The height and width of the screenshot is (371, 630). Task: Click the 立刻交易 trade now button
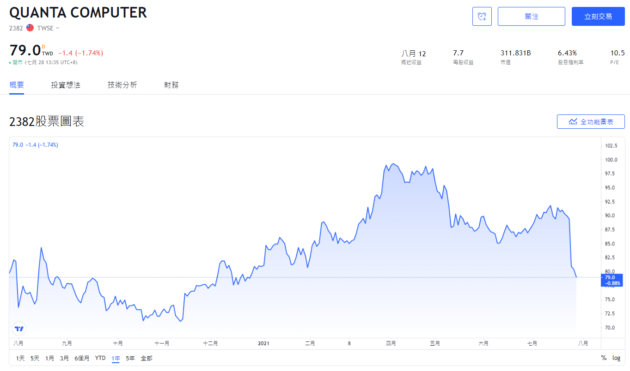[x=598, y=17]
